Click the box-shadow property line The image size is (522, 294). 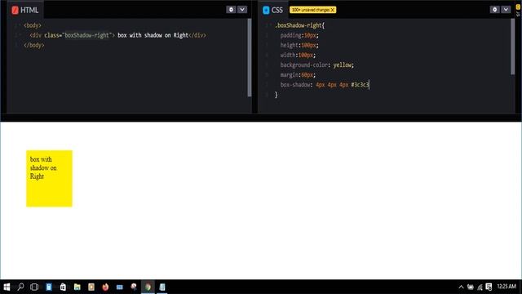(x=325, y=85)
